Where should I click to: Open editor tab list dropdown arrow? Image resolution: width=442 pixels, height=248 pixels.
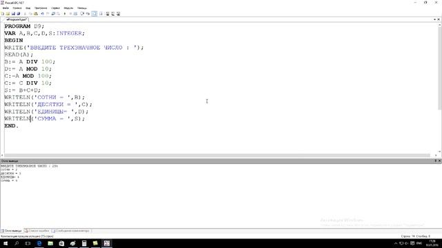[x=434, y=19]
